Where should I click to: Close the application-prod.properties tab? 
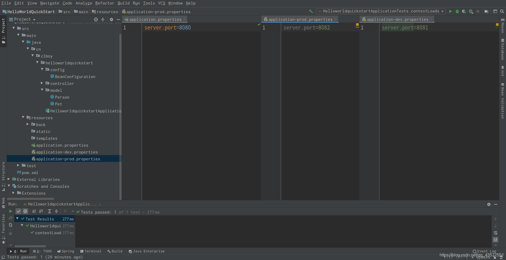(x=335, y=19)
